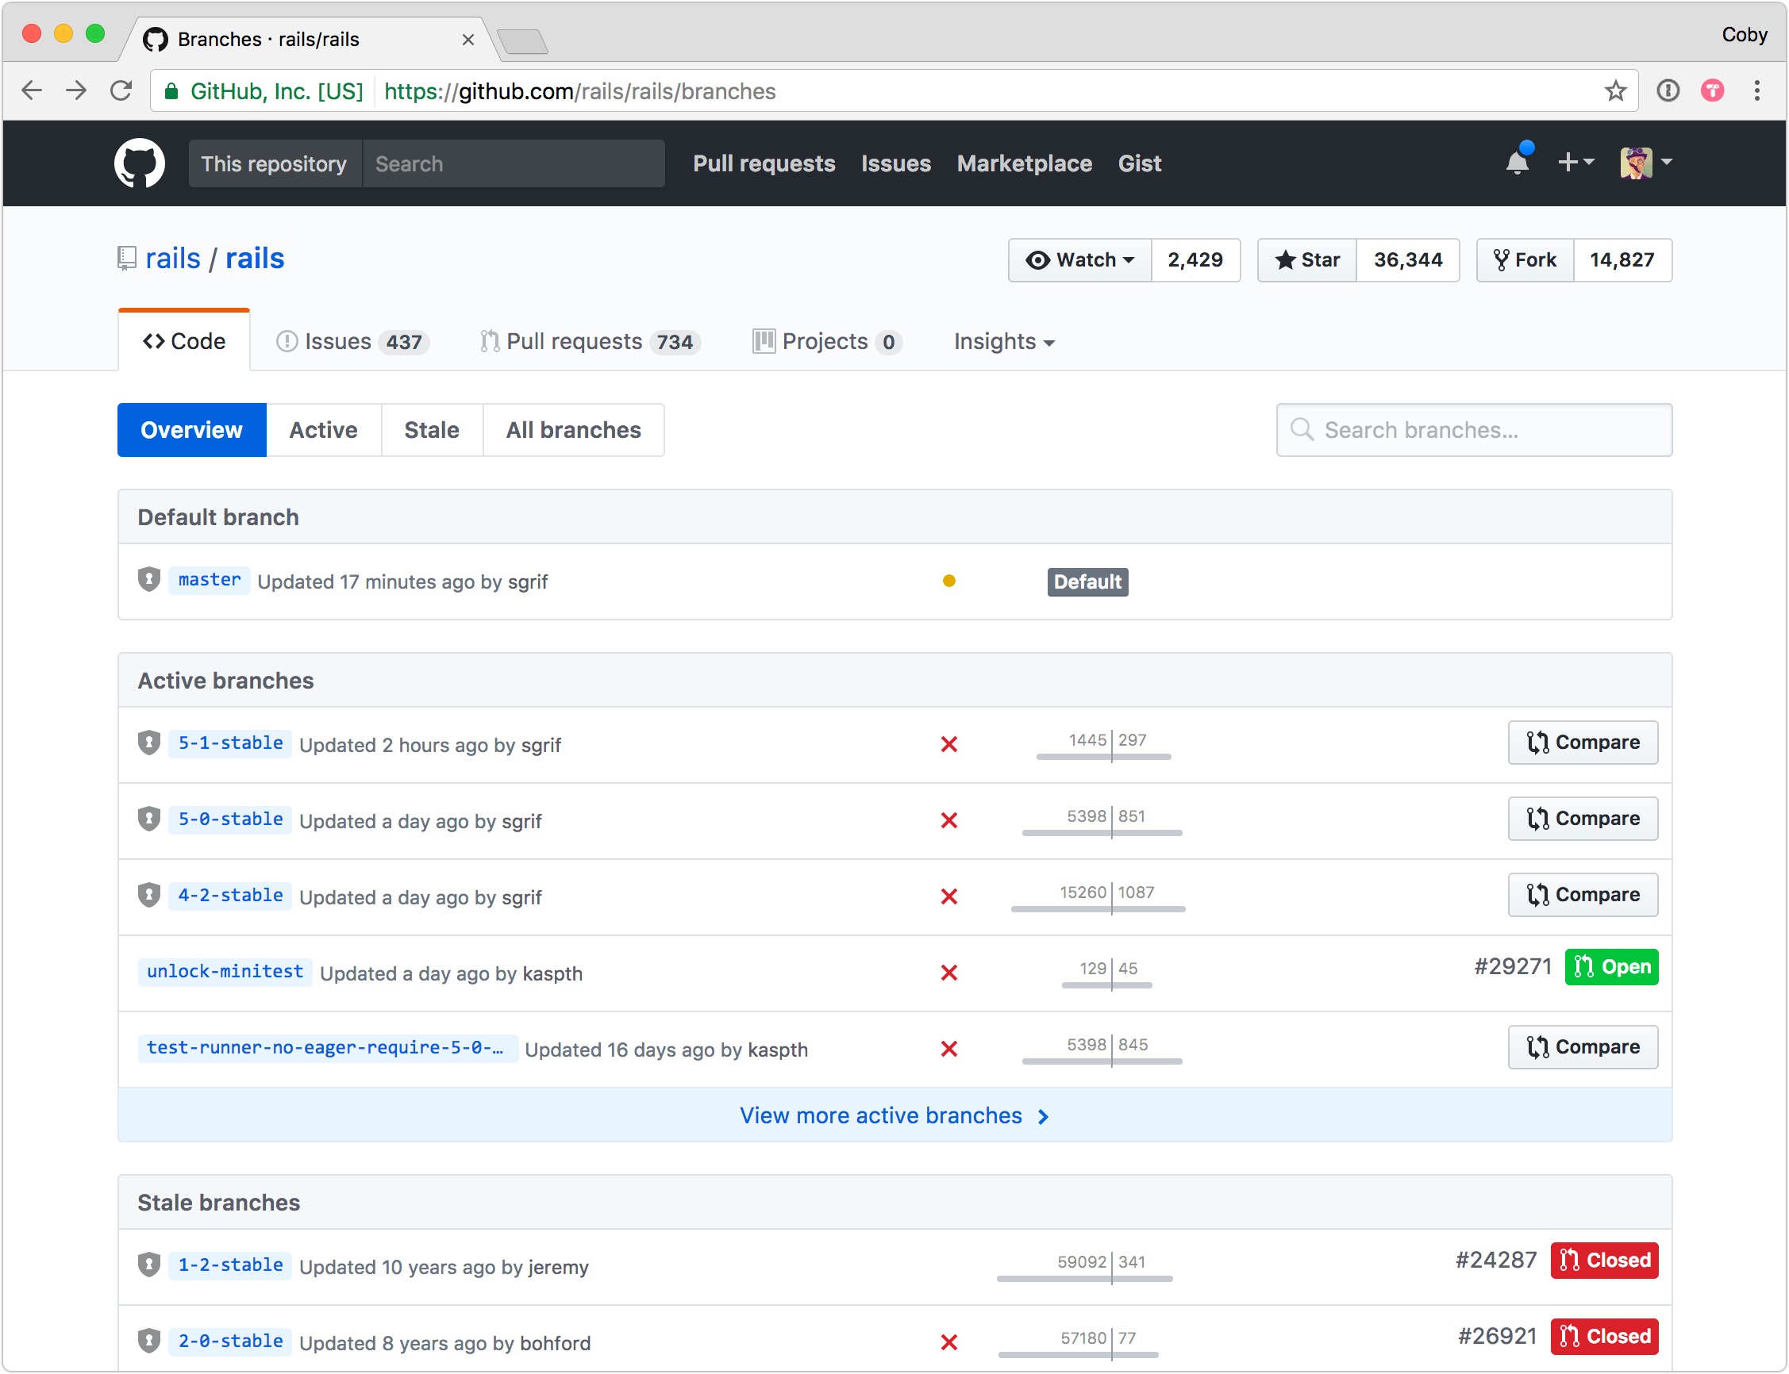This screenshot has width=1789, height=1374.
Task: Click the GitHub Octocat logo
Action: tap(139, 163)
